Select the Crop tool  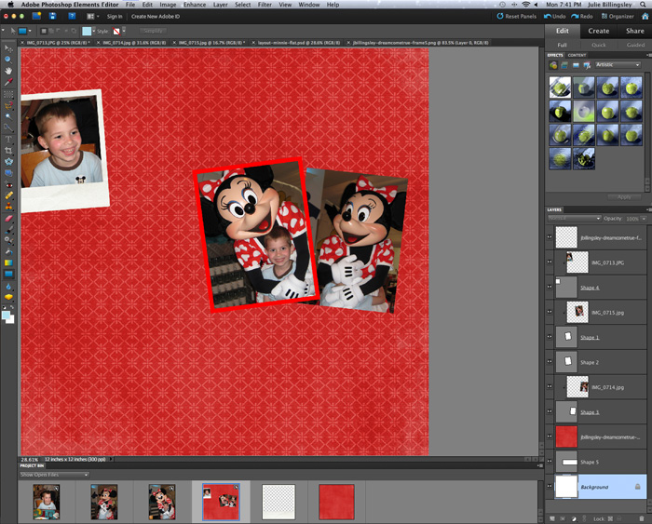click(8, 151)
